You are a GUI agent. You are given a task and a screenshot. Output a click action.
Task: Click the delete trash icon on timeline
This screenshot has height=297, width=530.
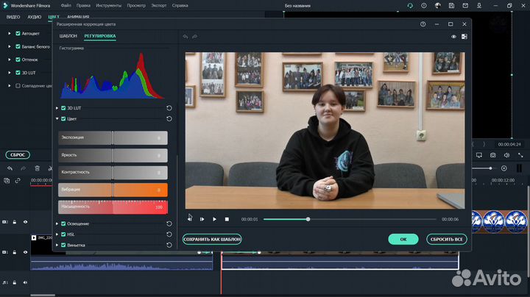(x=37, y=168)
